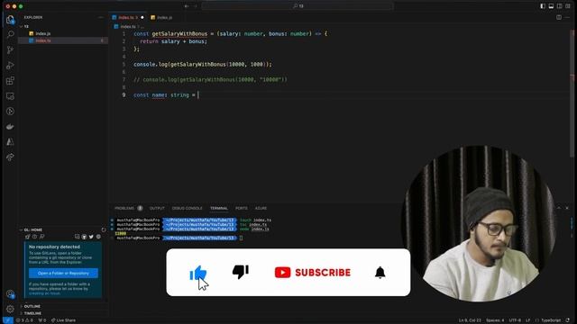Select index.ts in the Explorer tree
This screenshot has width=577, height=324.
(62, 40)
